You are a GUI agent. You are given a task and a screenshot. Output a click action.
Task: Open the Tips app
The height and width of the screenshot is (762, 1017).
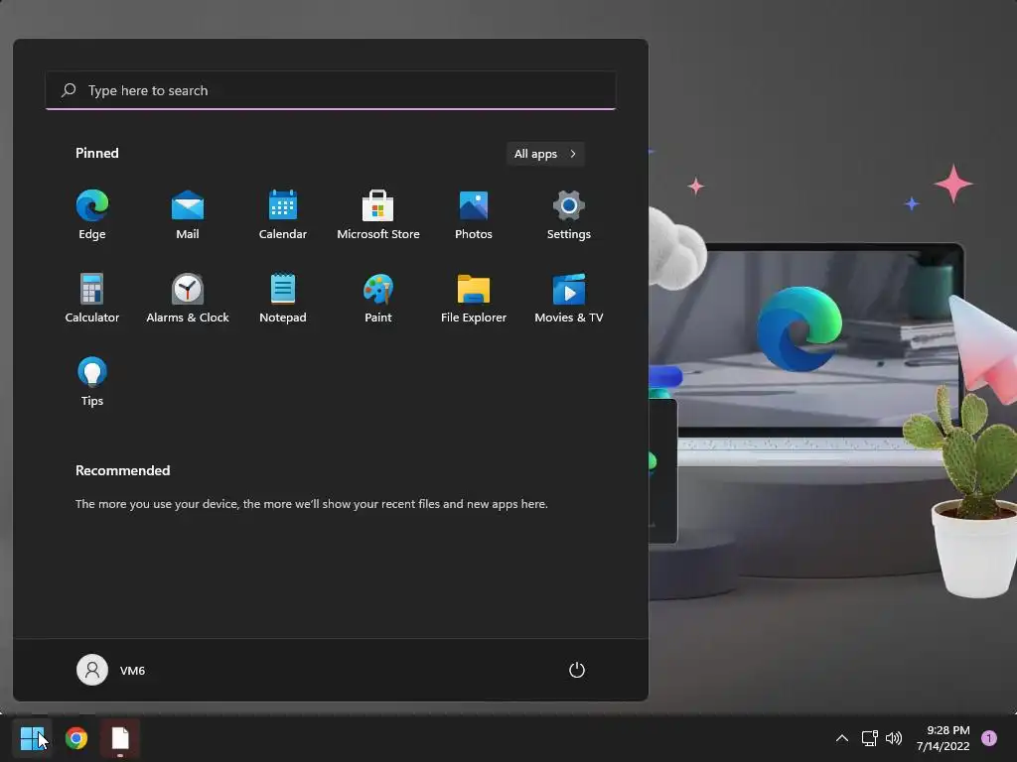[x=92, y=382]
